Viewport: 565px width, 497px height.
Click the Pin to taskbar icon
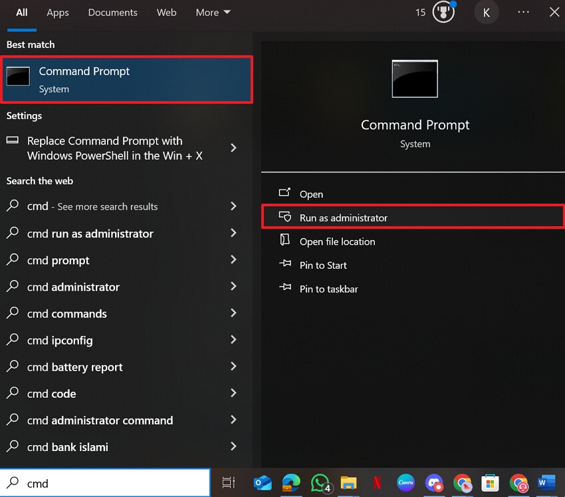[x=286, y=289]
